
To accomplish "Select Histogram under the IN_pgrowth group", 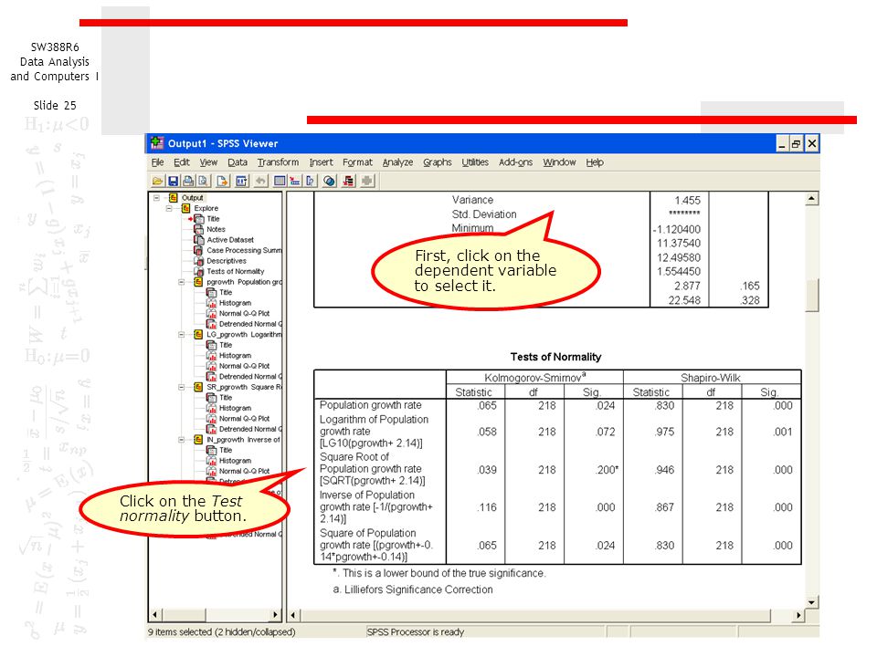I will click(x=235, y=461).
